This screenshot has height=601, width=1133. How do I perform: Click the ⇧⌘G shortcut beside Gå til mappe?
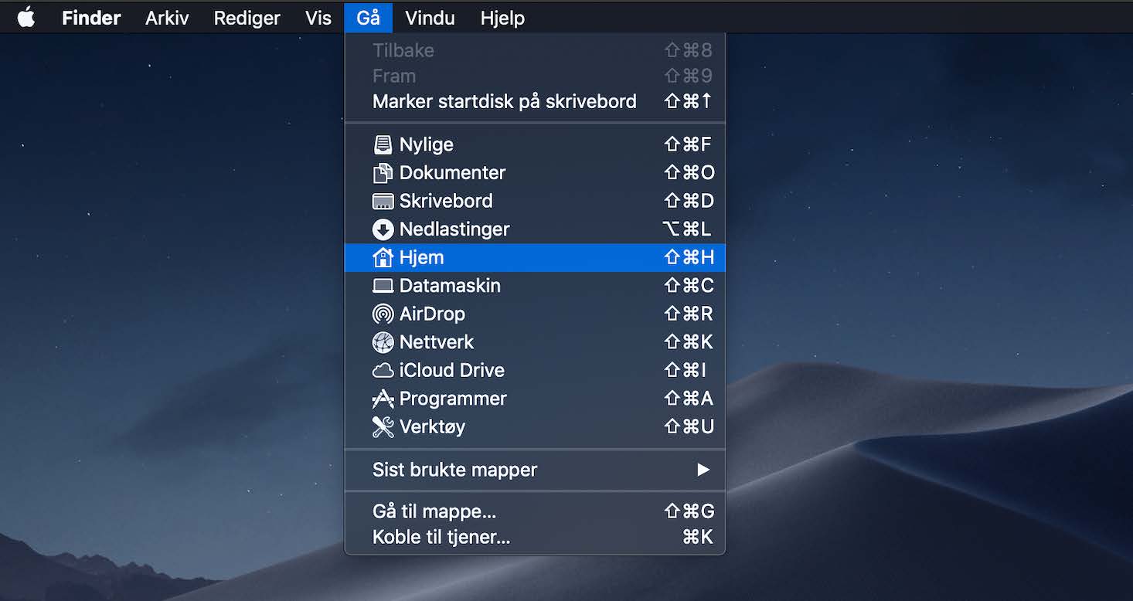(x=689, y=511)
